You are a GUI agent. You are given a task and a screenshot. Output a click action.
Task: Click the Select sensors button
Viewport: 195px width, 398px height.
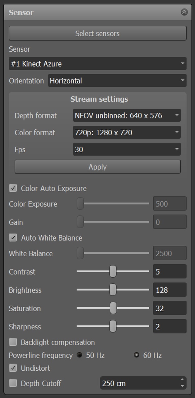pos(97,34)
